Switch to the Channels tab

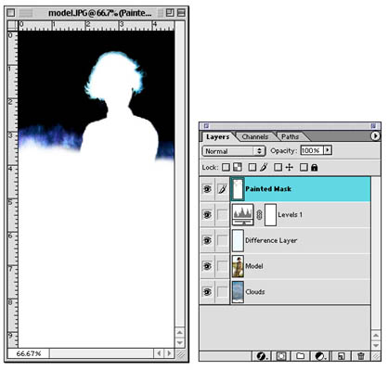point(255,136)
